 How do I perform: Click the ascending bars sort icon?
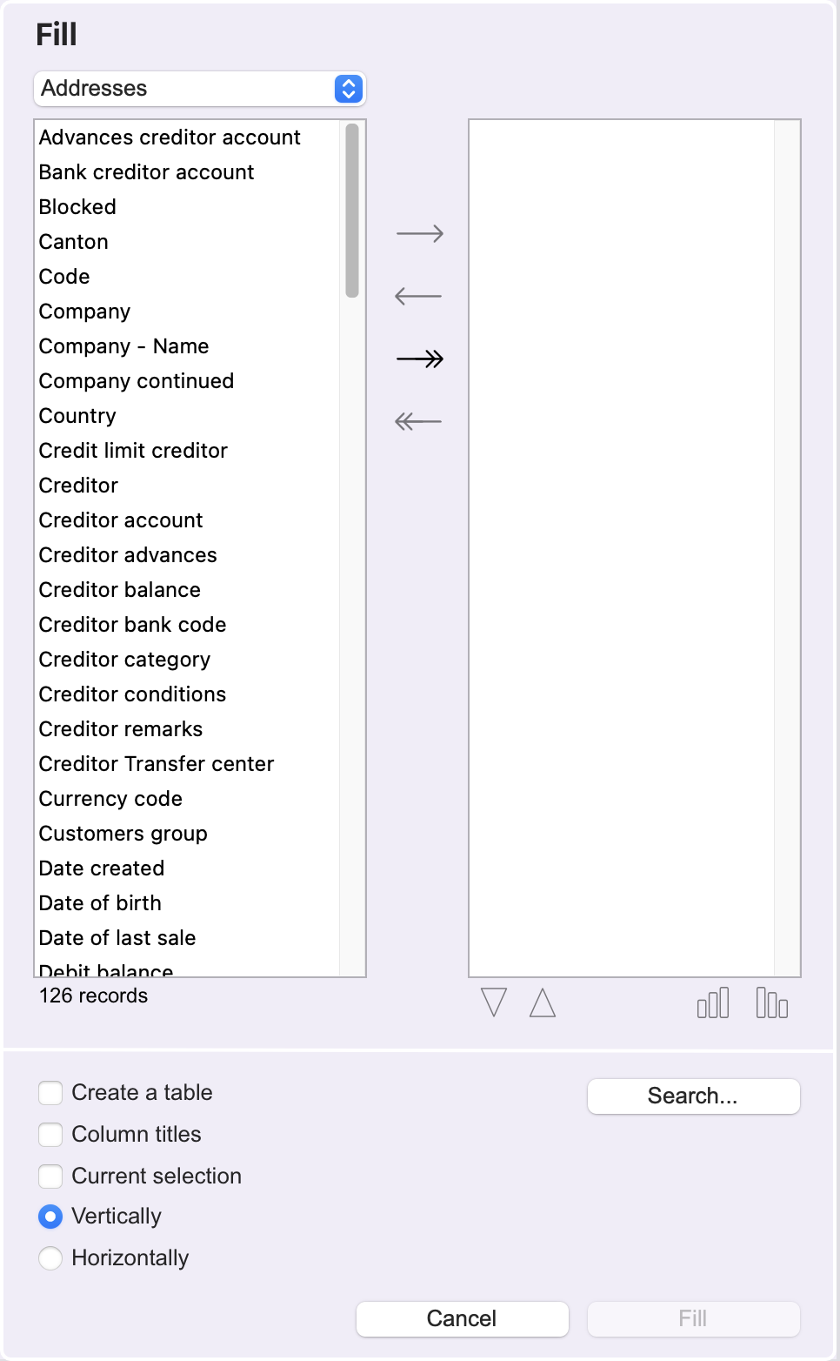(x=713, y=1002)
